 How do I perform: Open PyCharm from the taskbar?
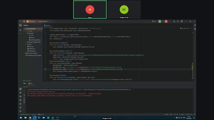pyautogui.click(x=35, y=118)
